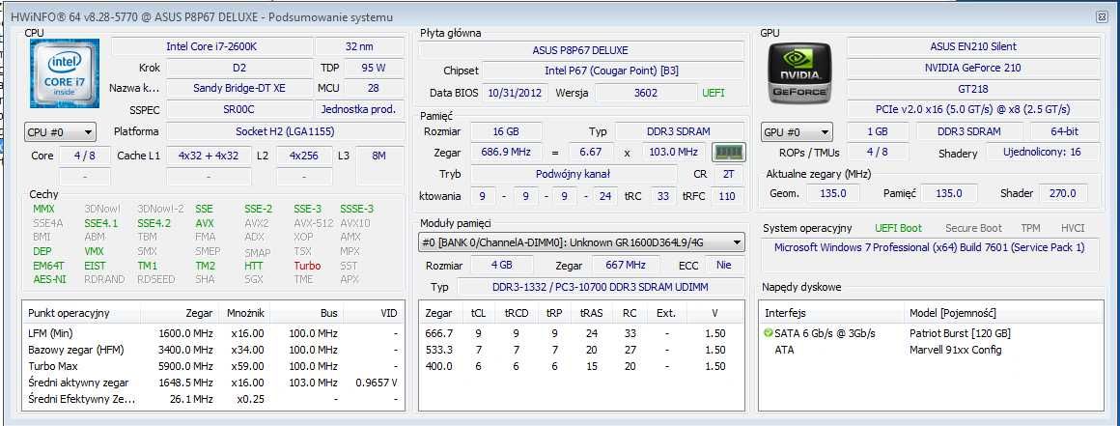This screenshot has width=1120, height=426.
Task: Select the 533.3 memory timing row
Action: pos(581,350)
